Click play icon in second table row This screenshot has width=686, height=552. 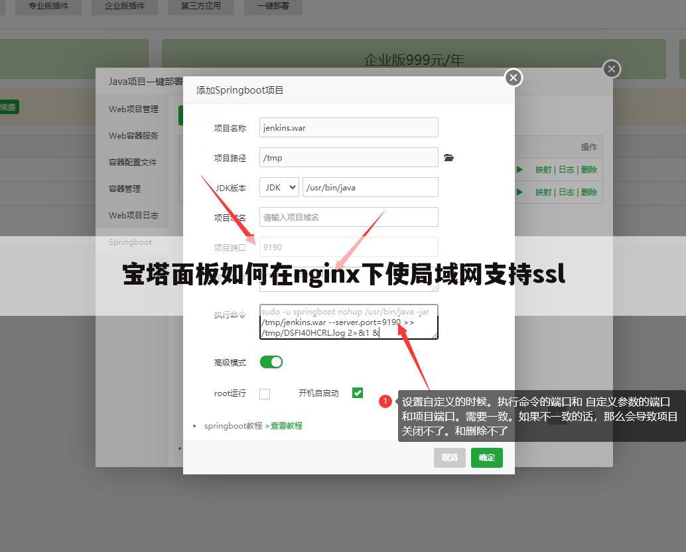[x=519, y=192]
